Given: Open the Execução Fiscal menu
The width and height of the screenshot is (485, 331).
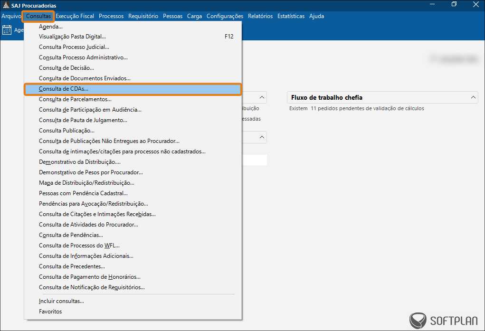Looking at the screenshot, I should click(x=75, y=16).
